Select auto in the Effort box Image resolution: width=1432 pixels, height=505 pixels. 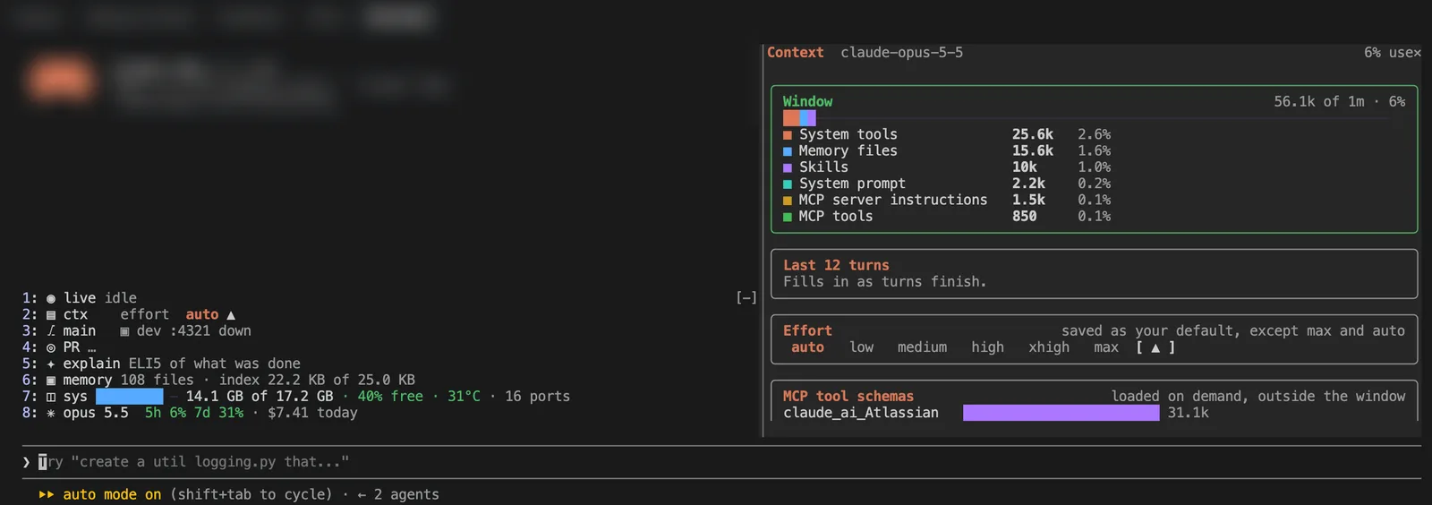pos(807,347)
